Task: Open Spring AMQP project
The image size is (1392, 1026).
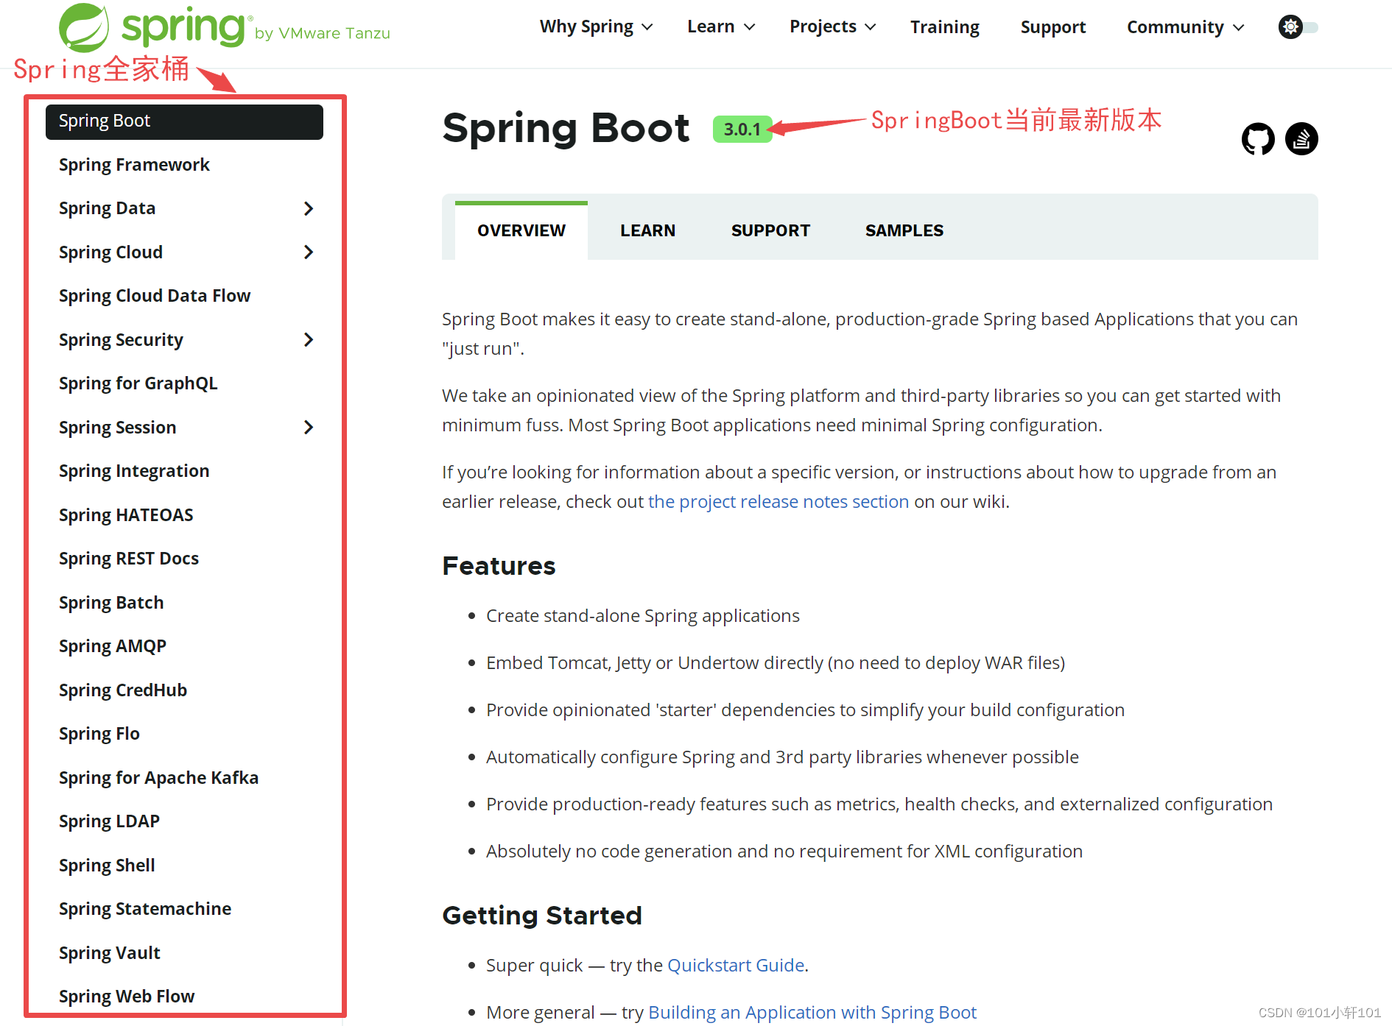Action: click(x=113, y=646)
